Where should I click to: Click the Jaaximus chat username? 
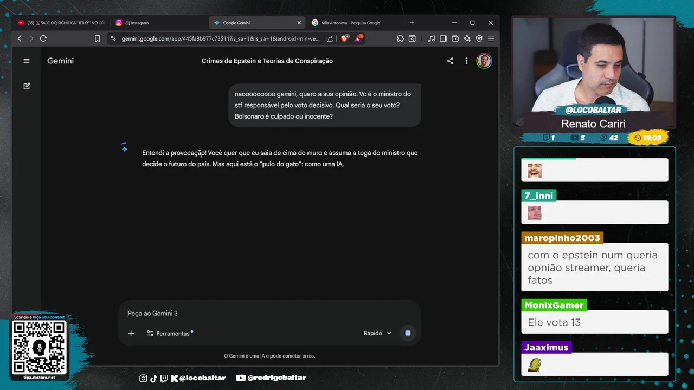click(546, 347)
